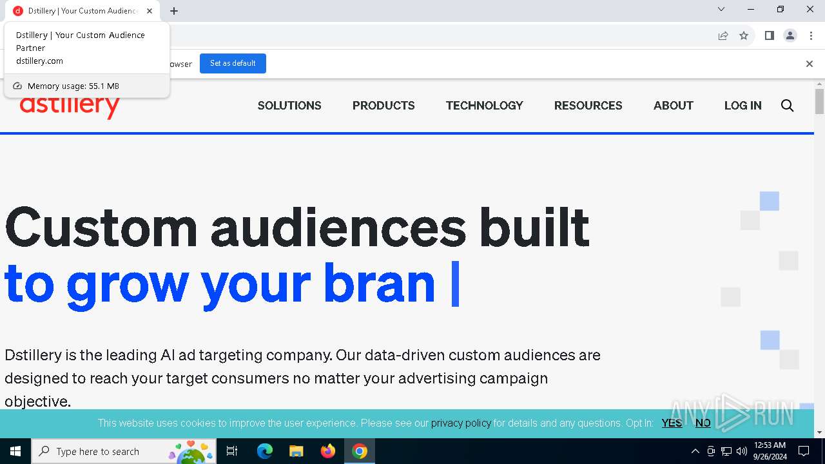
Task: Click the 'Custom audiences built' headline
Action: (x=297, y=227)
